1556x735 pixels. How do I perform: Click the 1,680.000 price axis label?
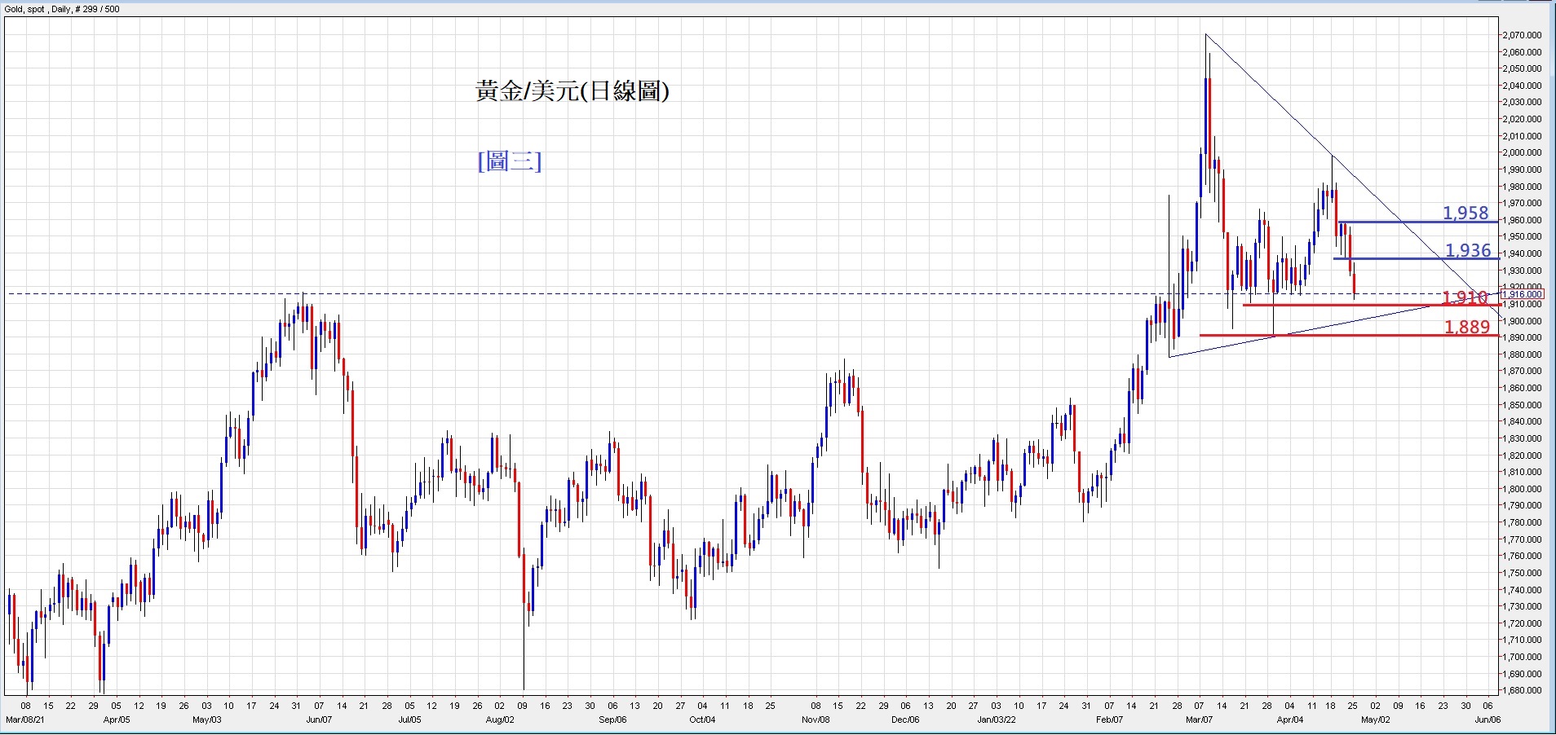(x=1522, y=690)
